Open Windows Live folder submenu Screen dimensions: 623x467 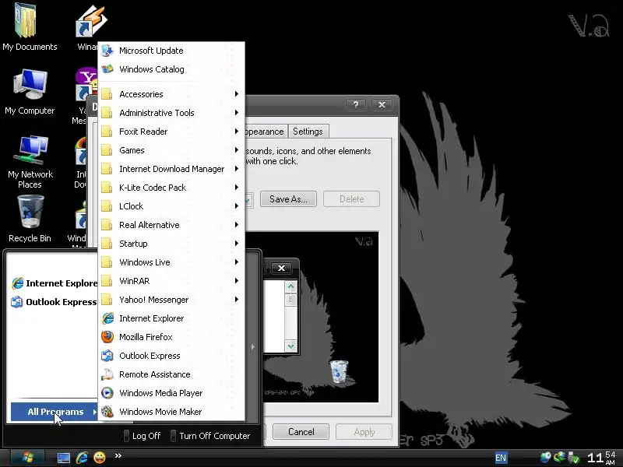coord(171,262)
